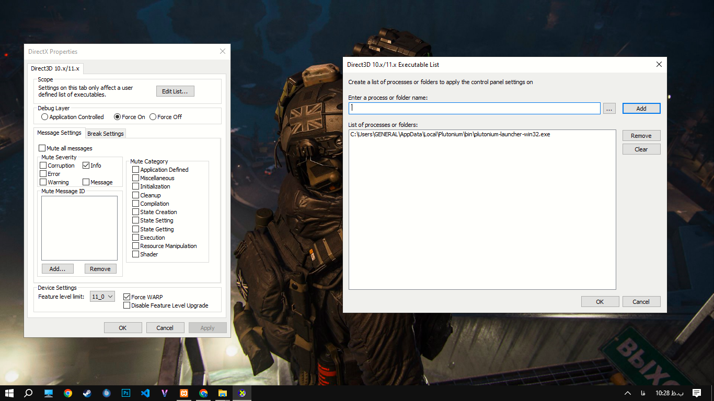This screenshot has width=714, height=401.
Task: Mute the Resource Manipulation category
Action: [136, 246]
